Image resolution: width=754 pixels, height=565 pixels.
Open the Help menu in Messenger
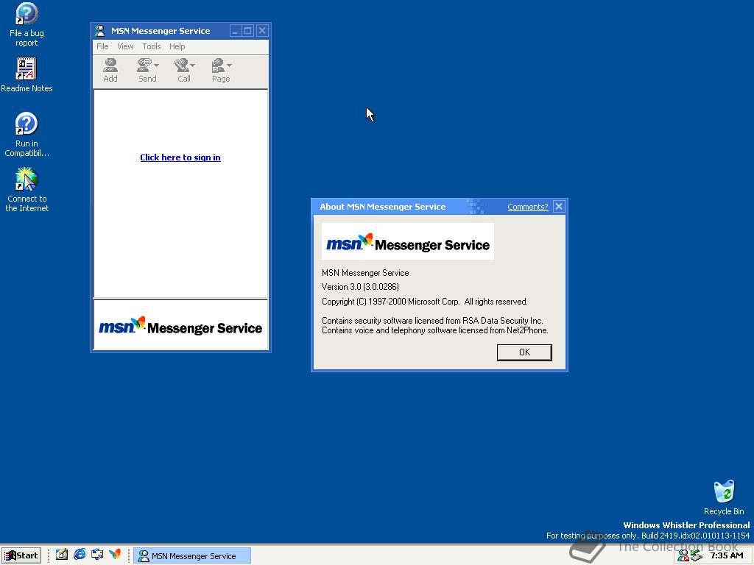[177, 46]
